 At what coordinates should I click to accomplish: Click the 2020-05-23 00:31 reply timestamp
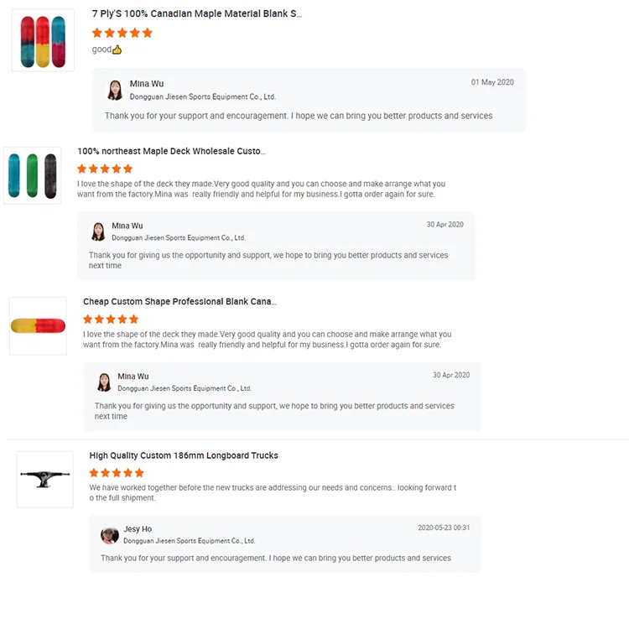pyautogui.click(x=444, y=528)
